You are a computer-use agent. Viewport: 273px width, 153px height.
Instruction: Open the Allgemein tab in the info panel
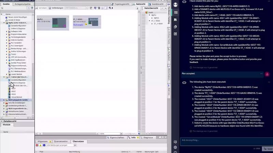tap(44, 141)
